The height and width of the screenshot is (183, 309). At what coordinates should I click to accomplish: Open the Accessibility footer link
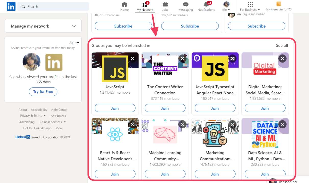pos(39,110)
